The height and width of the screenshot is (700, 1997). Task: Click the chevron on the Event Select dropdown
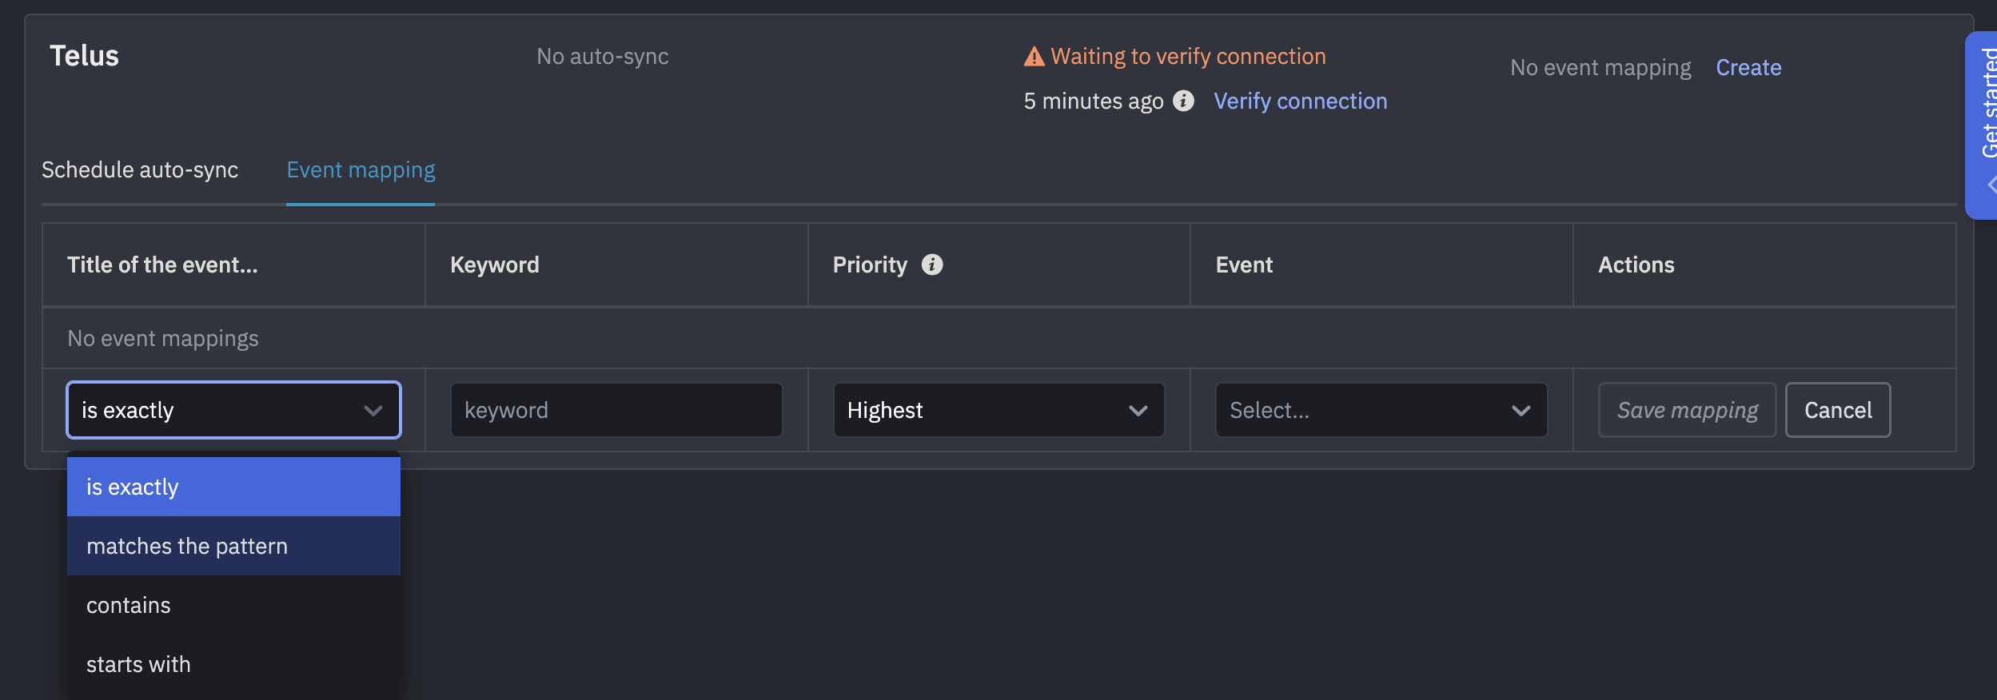pyautogui.click(x=1520, y=410)
